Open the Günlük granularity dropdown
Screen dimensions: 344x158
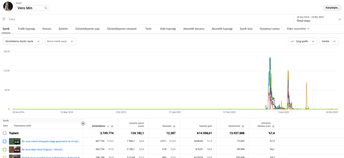click(x=329, y=41)
